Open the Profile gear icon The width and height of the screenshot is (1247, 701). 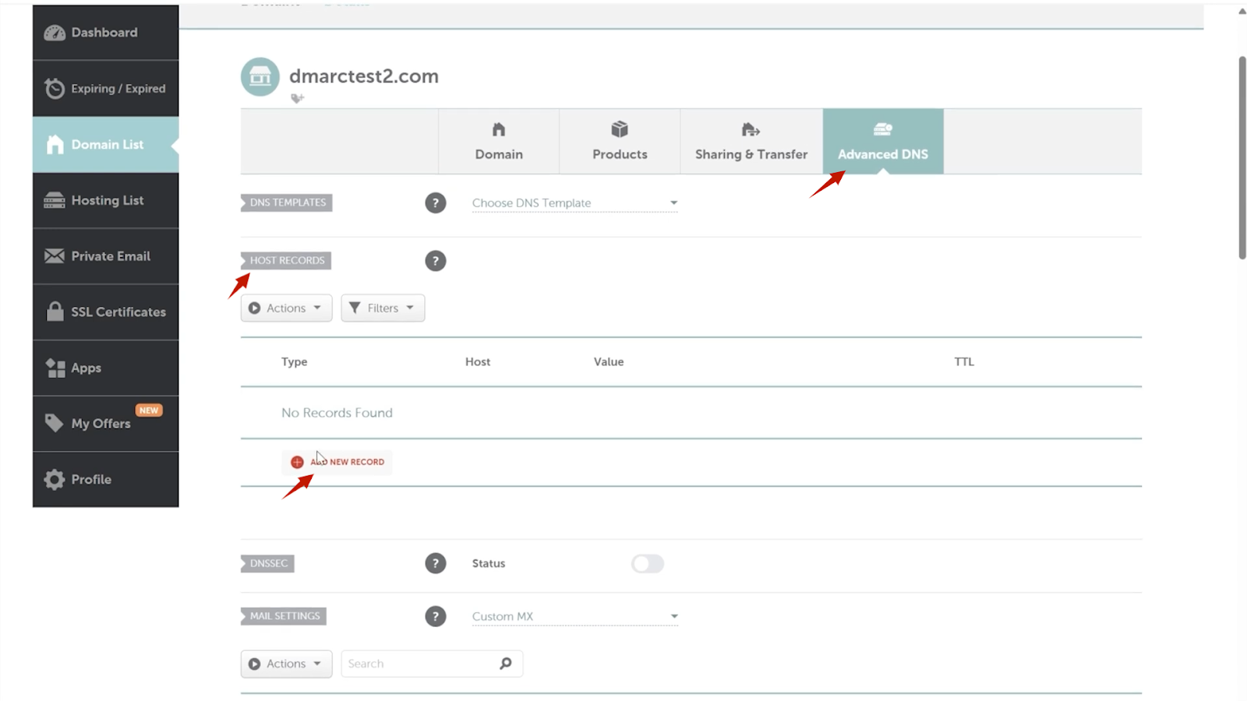point(55,480)
